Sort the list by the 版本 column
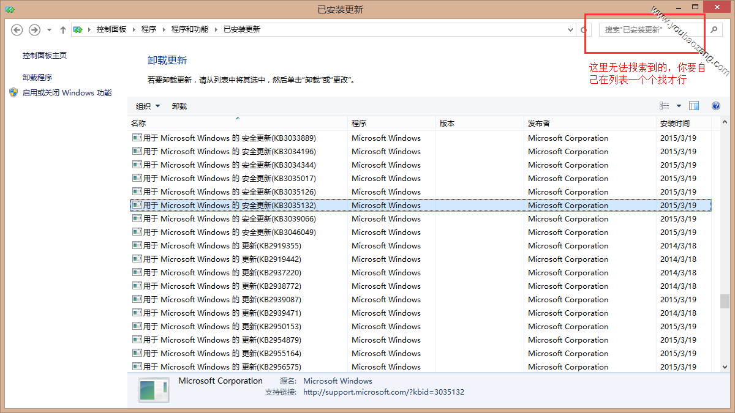 [480, 124]
